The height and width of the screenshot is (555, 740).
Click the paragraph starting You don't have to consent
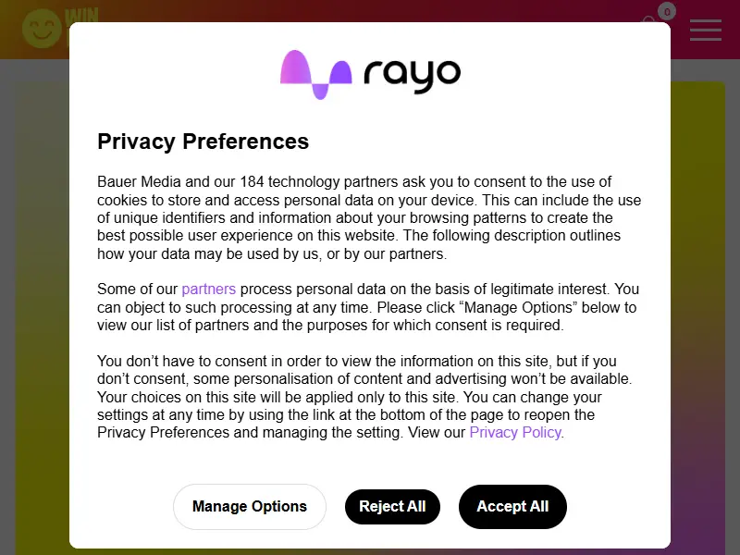(x=364, y=397)
